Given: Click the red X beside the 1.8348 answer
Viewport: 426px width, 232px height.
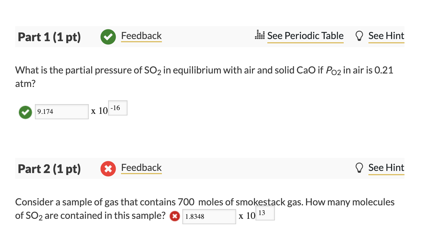Looking at the screenshot, I should point(175,216).
